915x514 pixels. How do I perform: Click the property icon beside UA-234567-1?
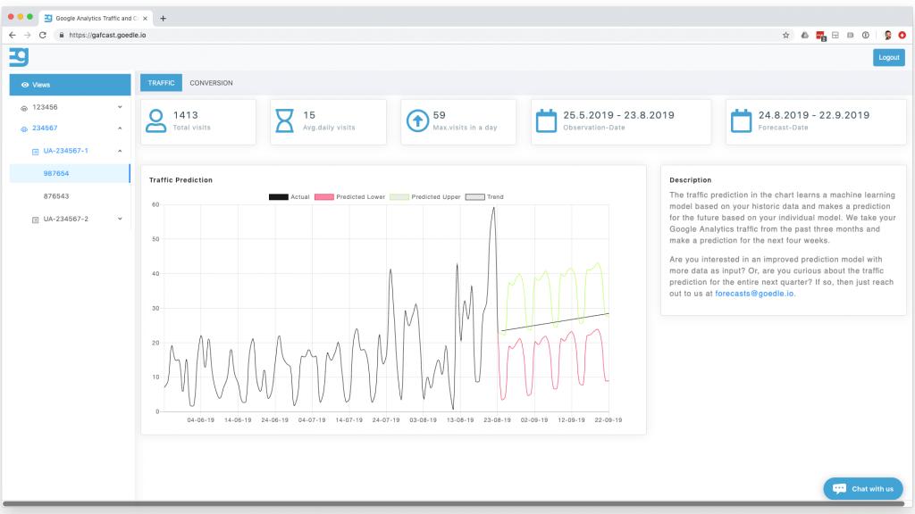[x=35, y=152]
